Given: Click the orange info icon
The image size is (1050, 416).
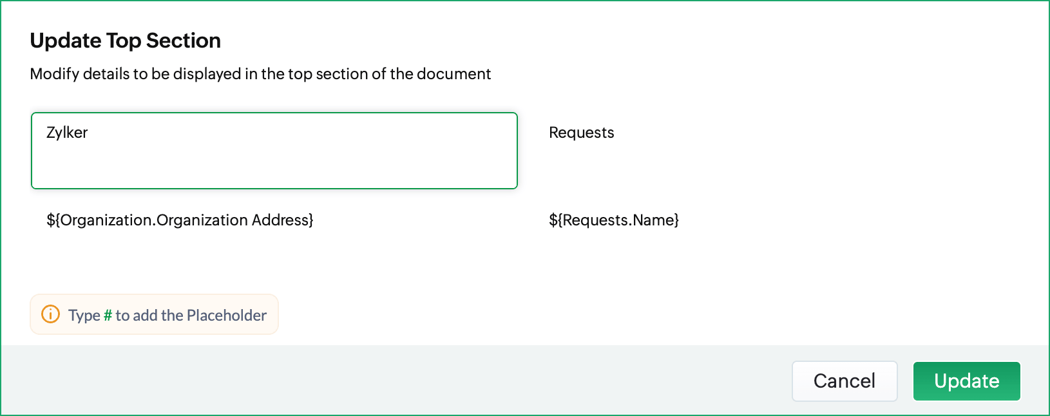Looking at the screenshot, I should pos(50,314).
